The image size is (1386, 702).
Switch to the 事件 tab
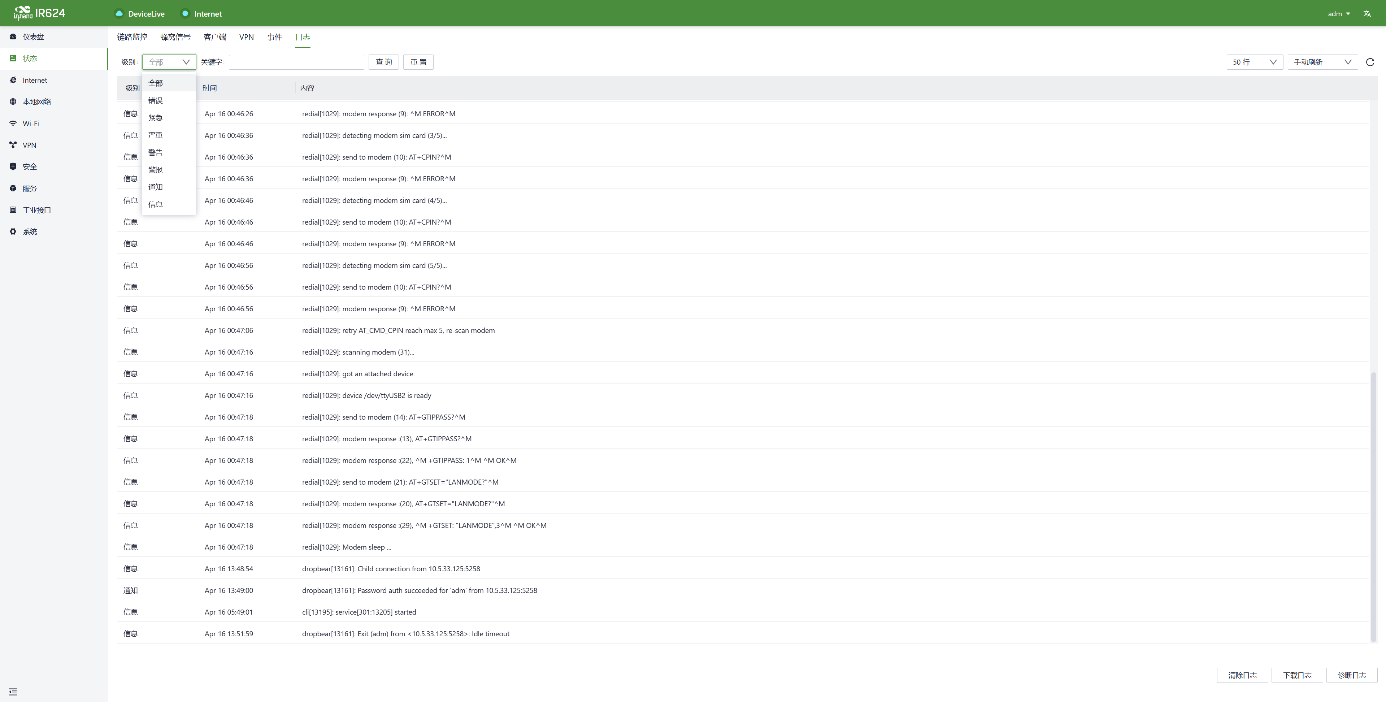(274, 37)
